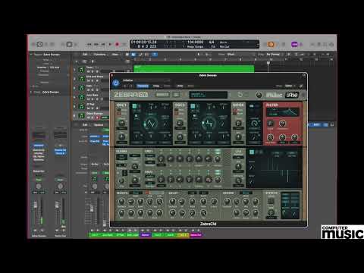The height and width of the screenshot is (273, 364).
Task: Click the first knob in the REVERB section
Action: (x=227, y=202)
